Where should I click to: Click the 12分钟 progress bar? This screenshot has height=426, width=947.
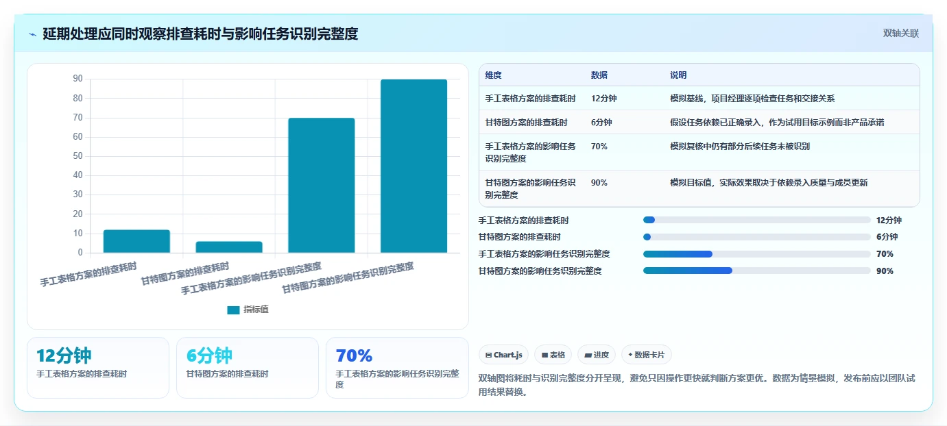click(x=757, y=221)
